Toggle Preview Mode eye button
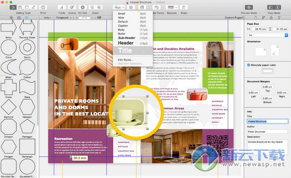 coord(249,7)
